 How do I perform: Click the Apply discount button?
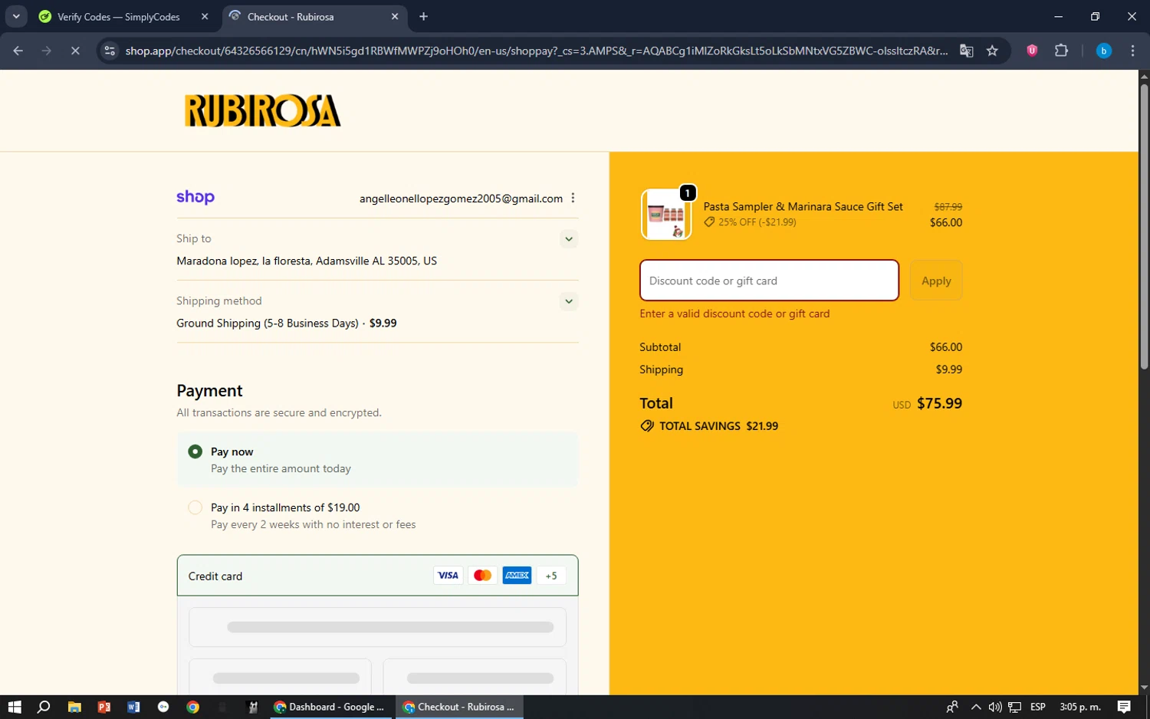[936, 281]
